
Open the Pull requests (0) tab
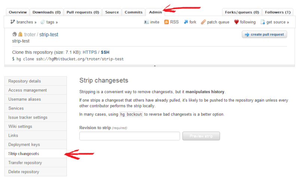[x=83, y=12]
